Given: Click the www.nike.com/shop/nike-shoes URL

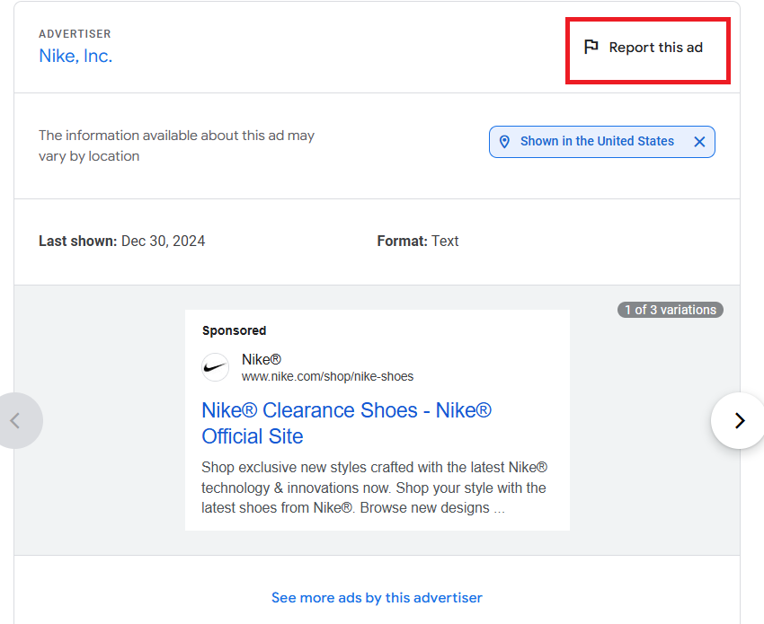Looking at the screenshot, I should 327,377.
